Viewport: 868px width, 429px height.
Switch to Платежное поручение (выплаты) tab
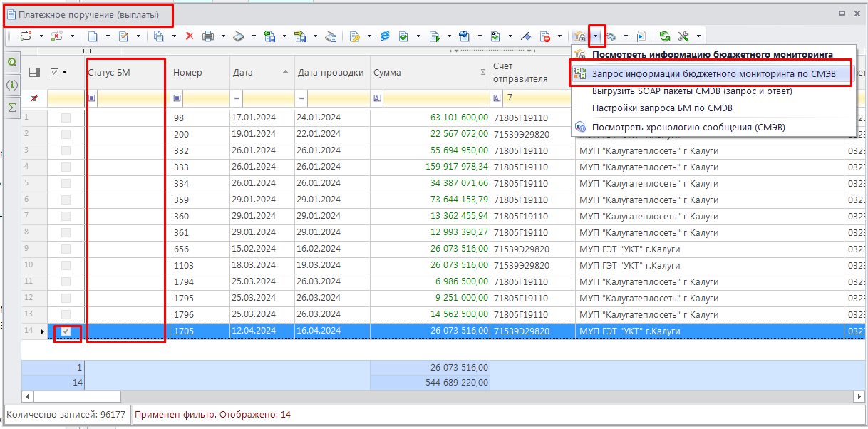tap(87, 14)
